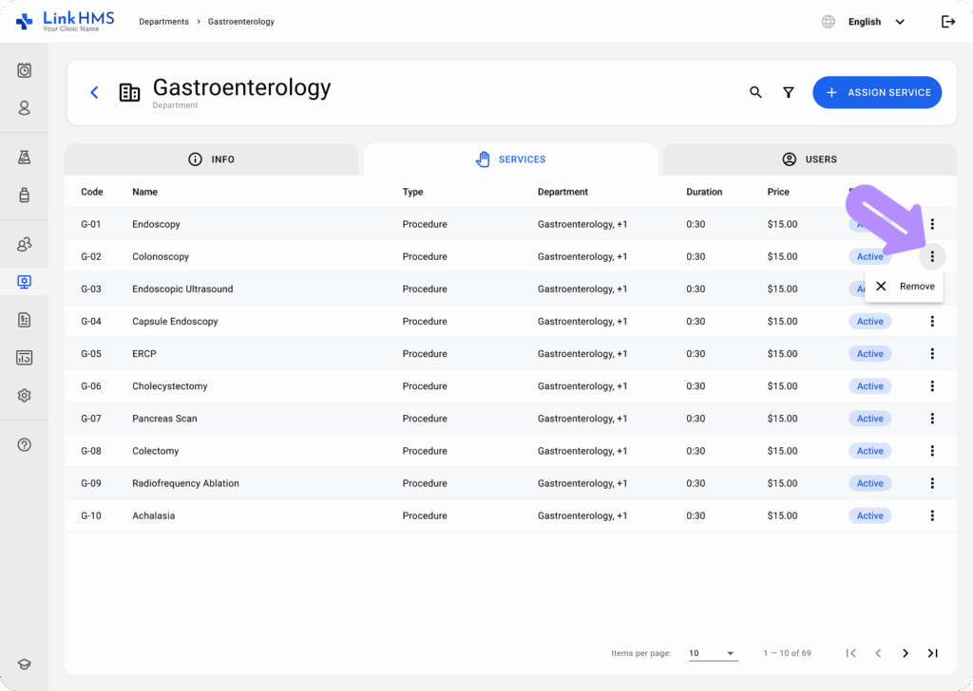Open the departments monitor icon
Image resolution: width=973 pixels, height=691 pixels.
pyautogui.click(x=24, y=281)
